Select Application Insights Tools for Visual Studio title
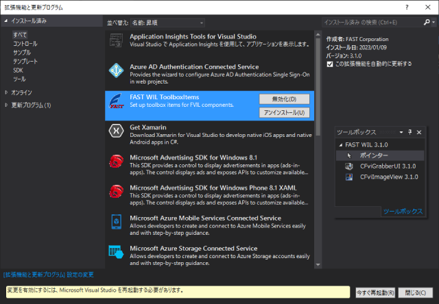The width and height of the screenshot is (439, 304). pyautogui.click(x=193, y=36)
